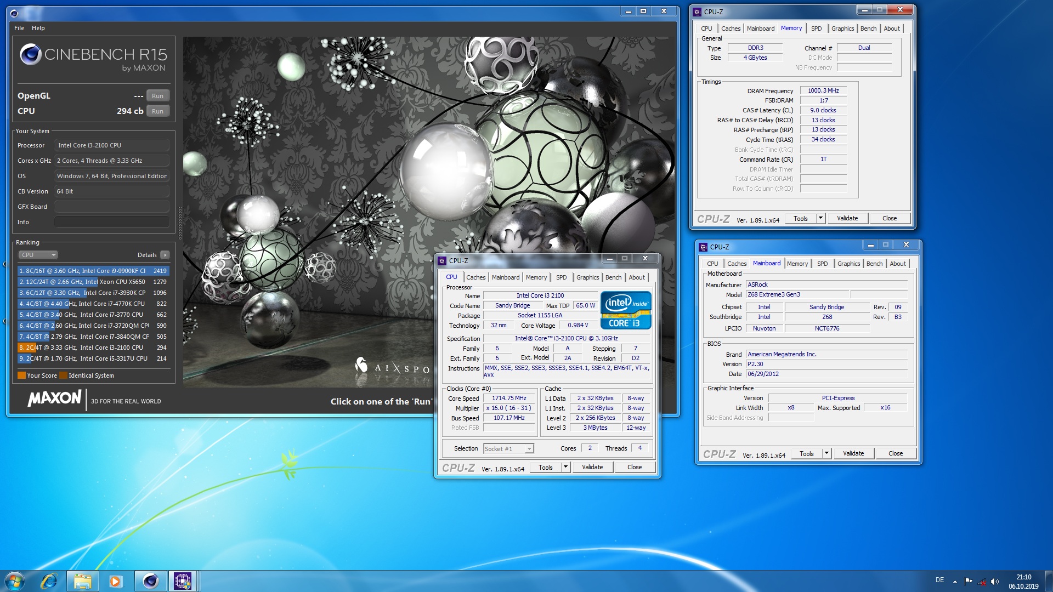Image resolution: width=1053 pixels, height=592 pixels.
Task: Click CPU-Z Memory window title icon
Action: pyautogui.click(x=697, y=12)
